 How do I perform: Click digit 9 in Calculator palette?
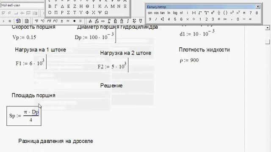pyautogui.click(x=150, y=19)
